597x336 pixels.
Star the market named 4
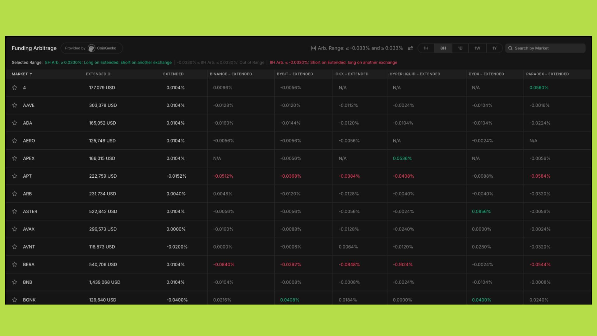coord(15,88)
